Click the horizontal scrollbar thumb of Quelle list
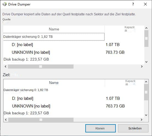 (x=41, y=66)
